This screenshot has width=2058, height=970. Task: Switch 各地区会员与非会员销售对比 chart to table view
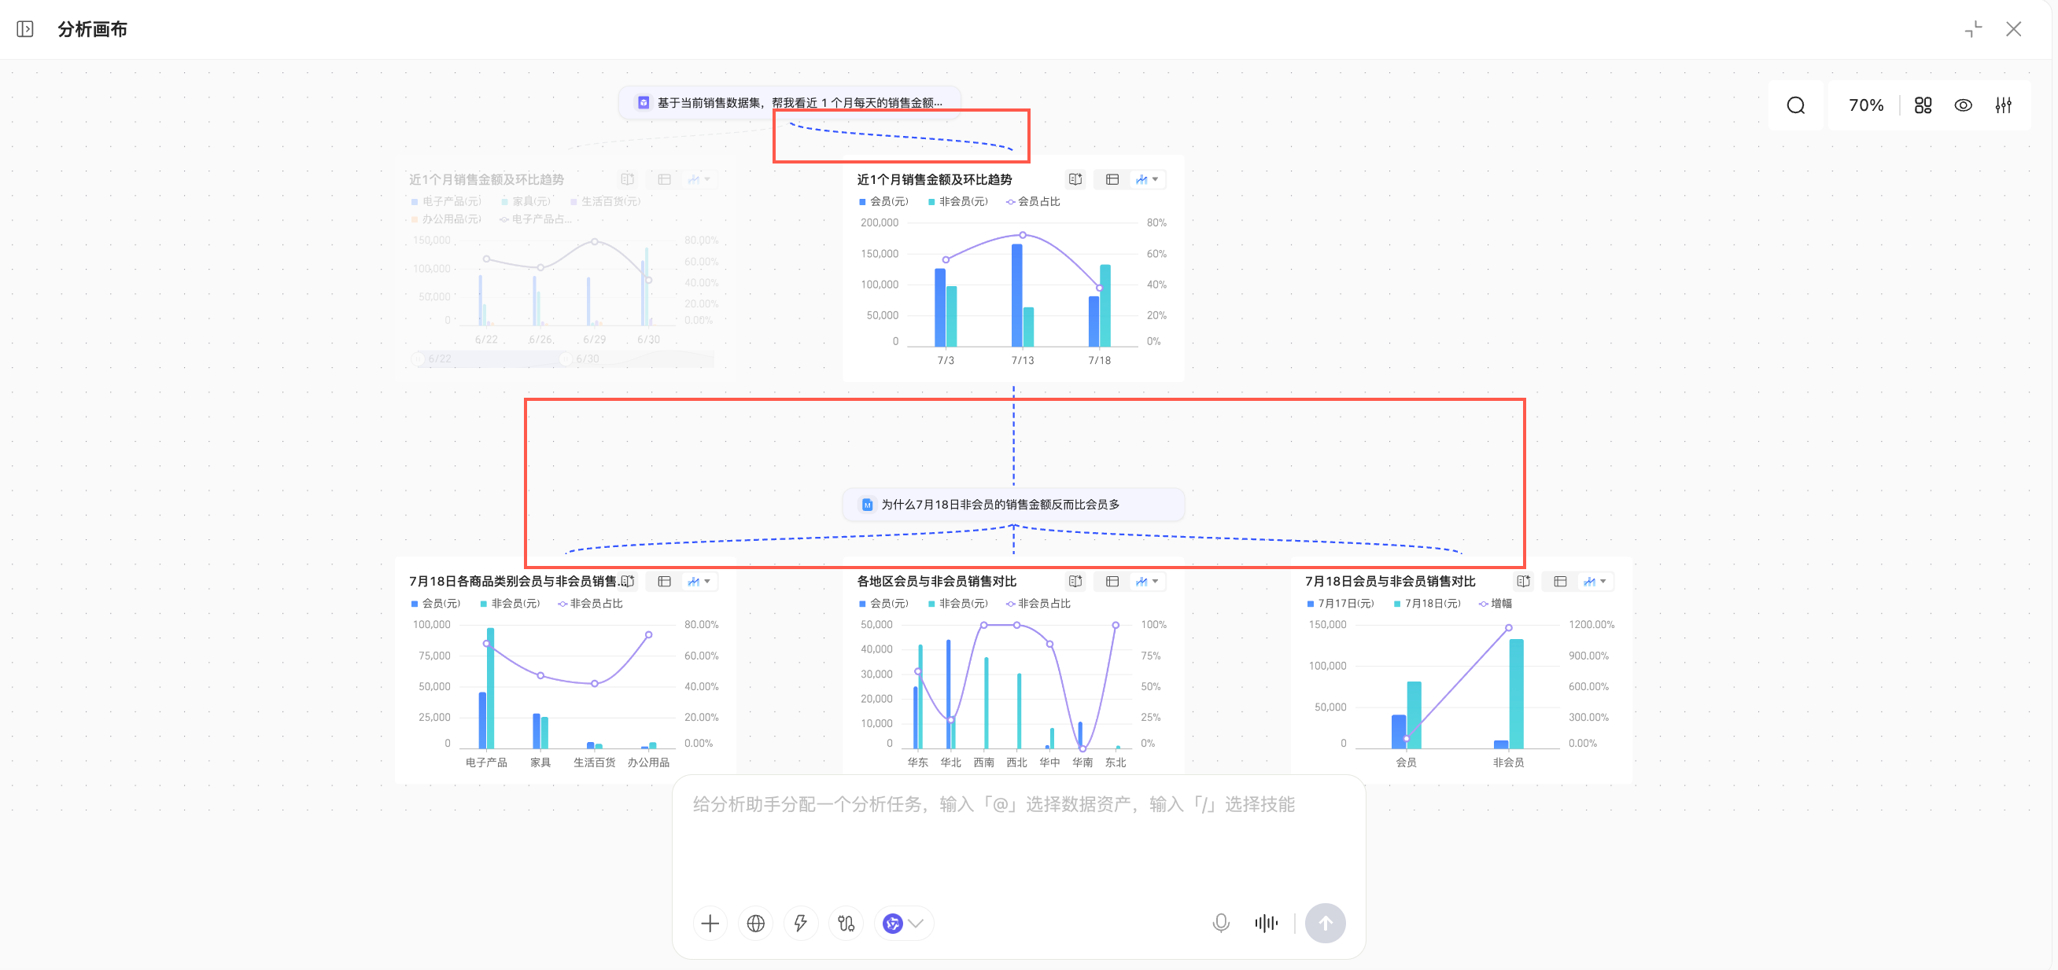pos(1112,581)
